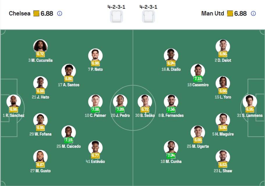This screenshot has width=265, height=186.
Task: Click the Chelsea 6.88 team rating
Action: pos(47,13)
